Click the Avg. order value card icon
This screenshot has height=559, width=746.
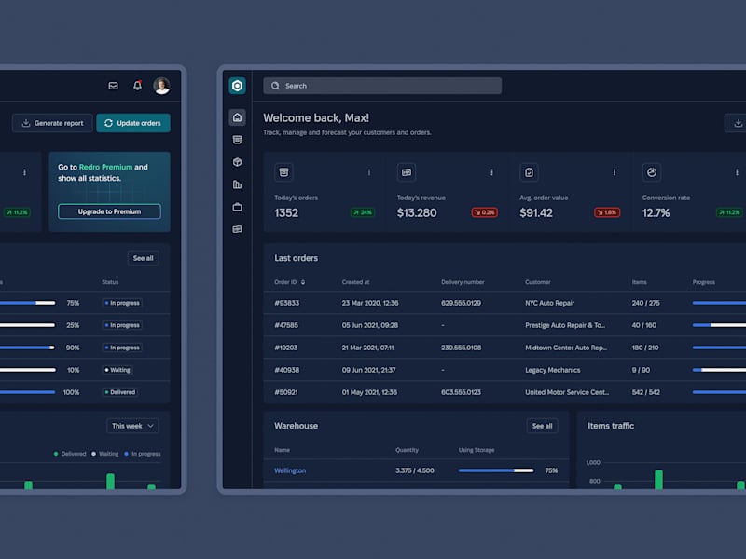529,172
